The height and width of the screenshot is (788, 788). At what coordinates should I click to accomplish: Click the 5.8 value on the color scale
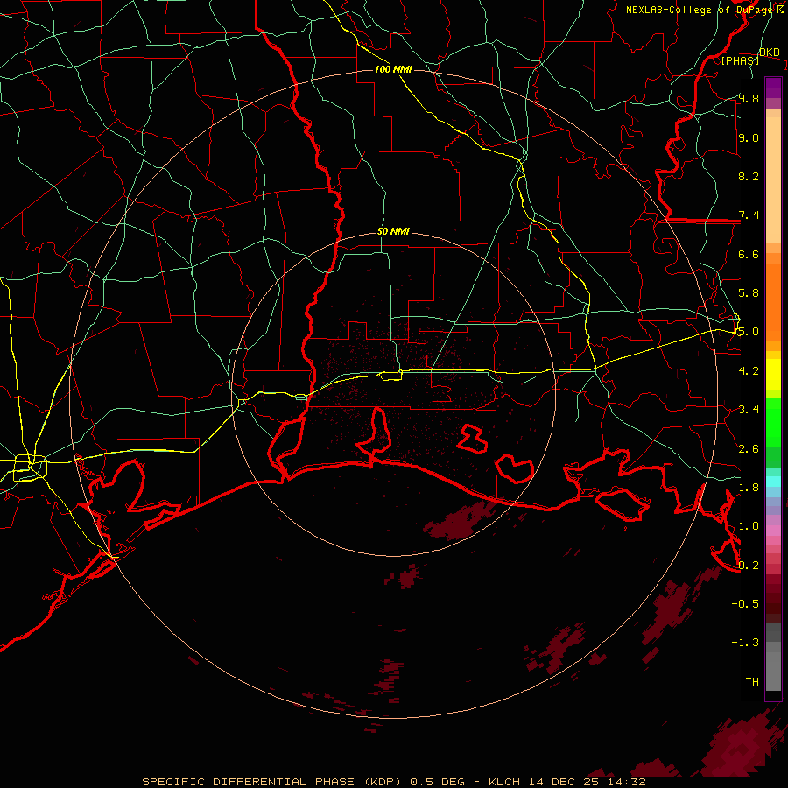click(749, 292)
